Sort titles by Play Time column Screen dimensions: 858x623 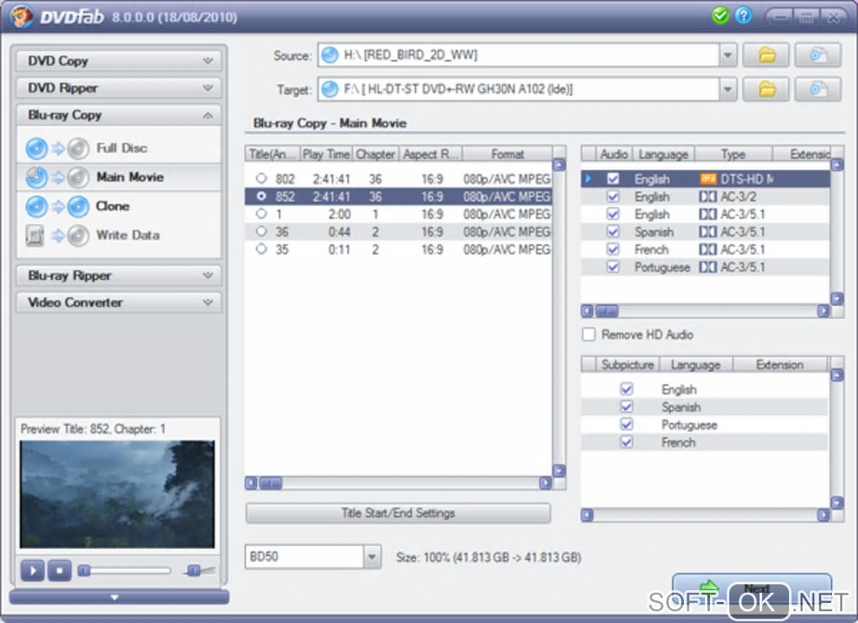coord(326,154)
